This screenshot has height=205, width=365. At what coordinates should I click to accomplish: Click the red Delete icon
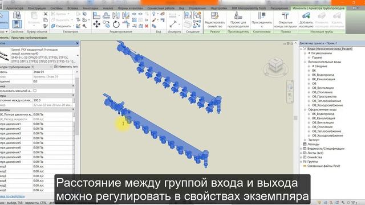(147, 26)
